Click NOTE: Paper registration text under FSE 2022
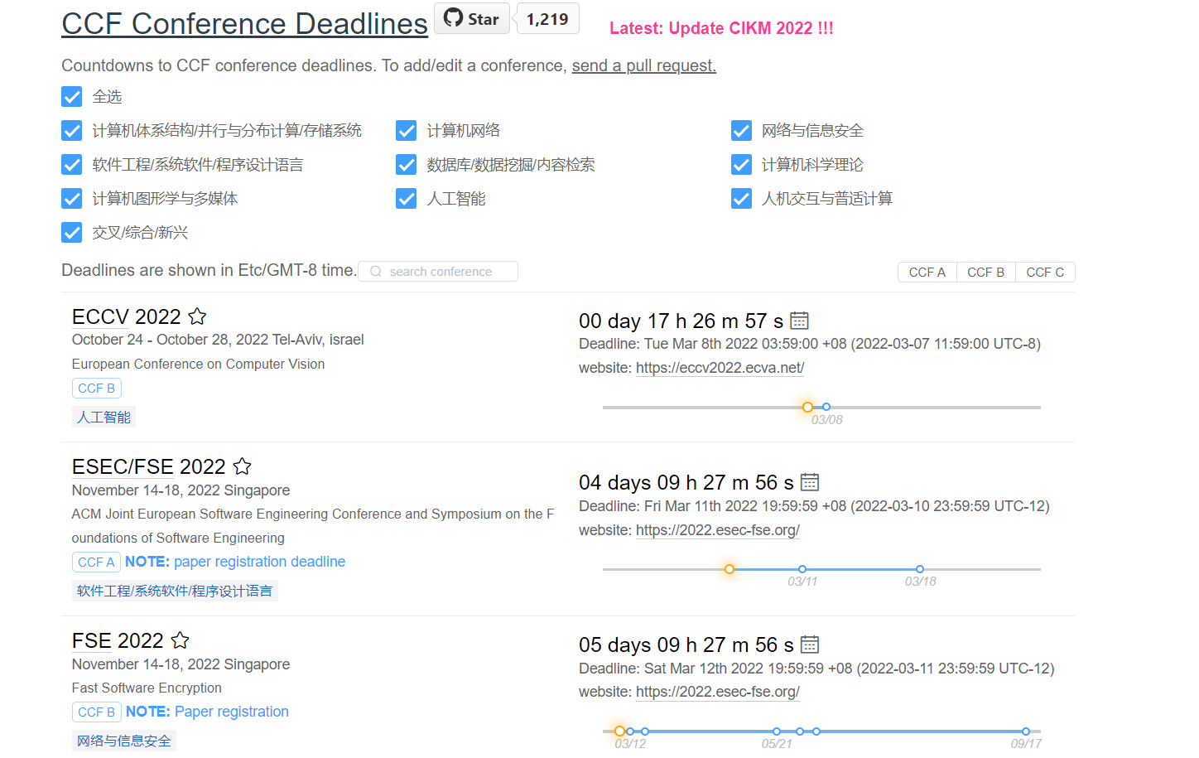This screenshot has width=1199, height=758. coord(207,712)
